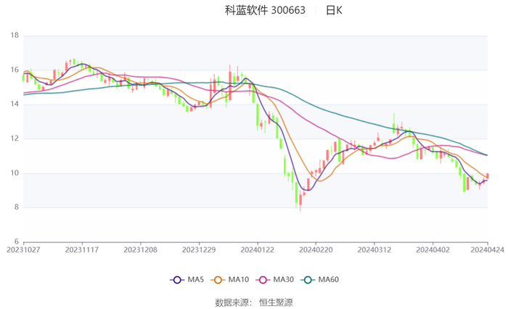Screen dimensions: 508x309
Task: Toggle the MA30 legend series
Action: pyautogui.click(x=275, y=279)
